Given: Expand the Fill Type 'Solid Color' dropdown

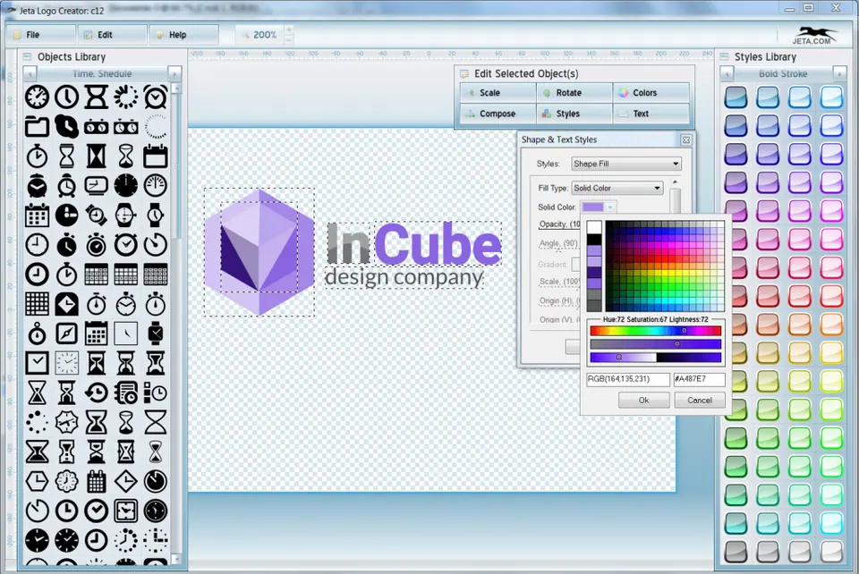Looking at the screenshot, I should [x=617, y=189].
